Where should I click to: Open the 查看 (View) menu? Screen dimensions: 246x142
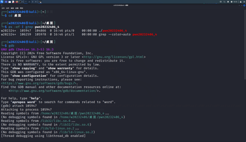click(17, 8)
